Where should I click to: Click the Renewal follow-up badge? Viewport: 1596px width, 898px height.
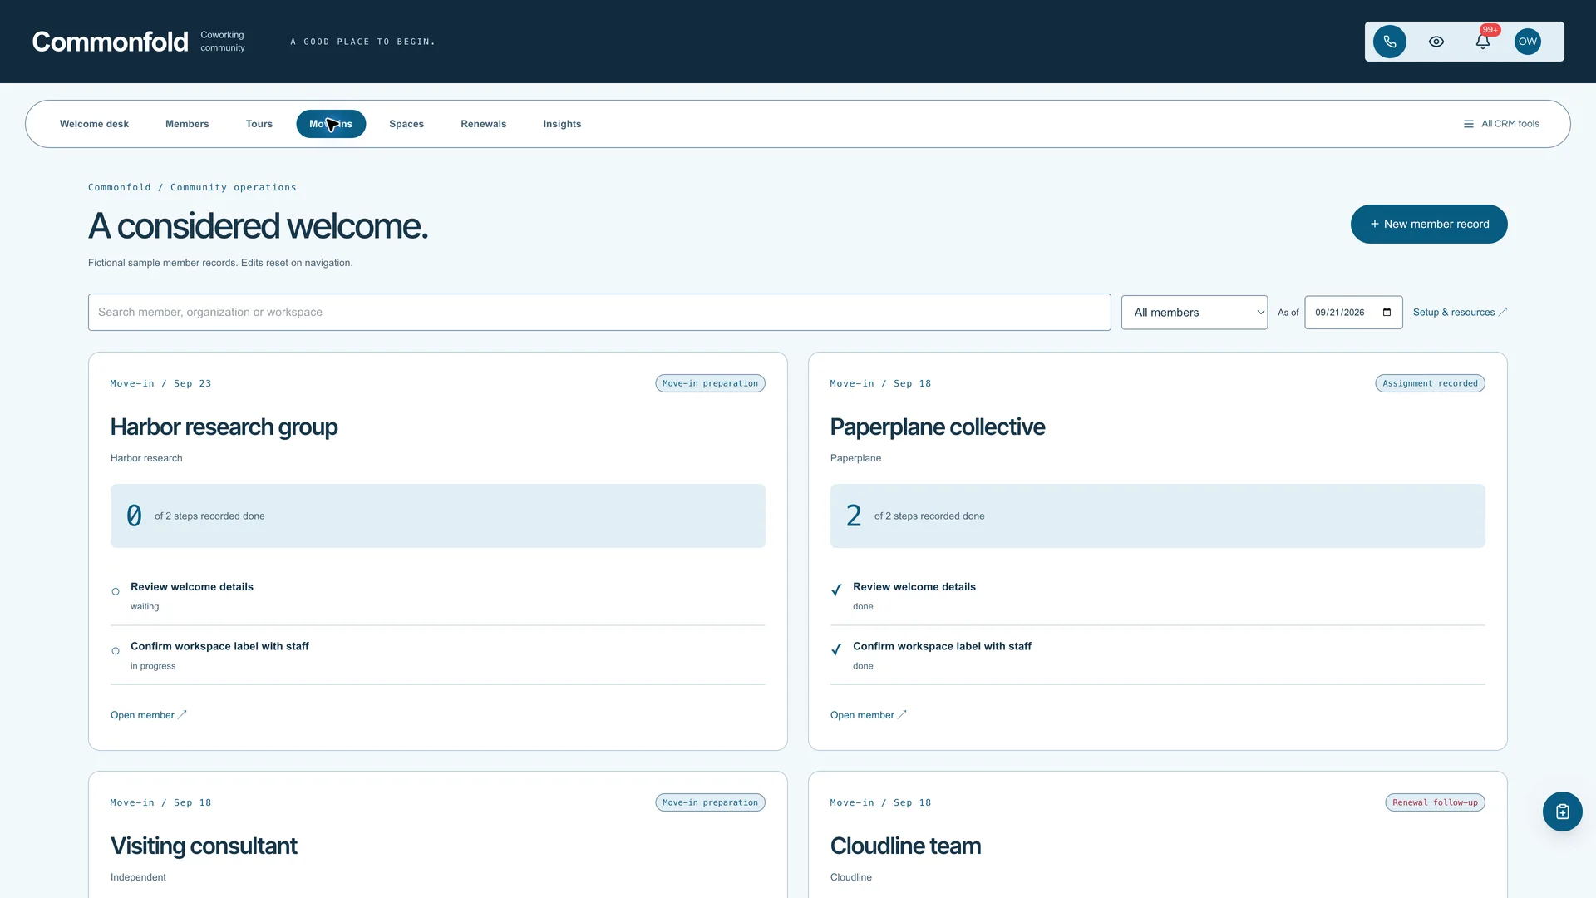coord(1435,802)
